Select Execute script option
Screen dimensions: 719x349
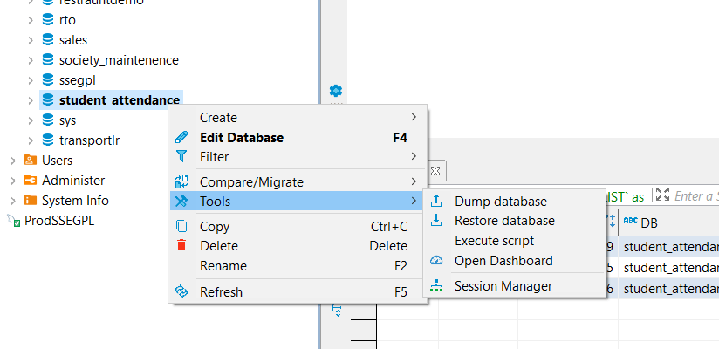click(x=515, y=240)
